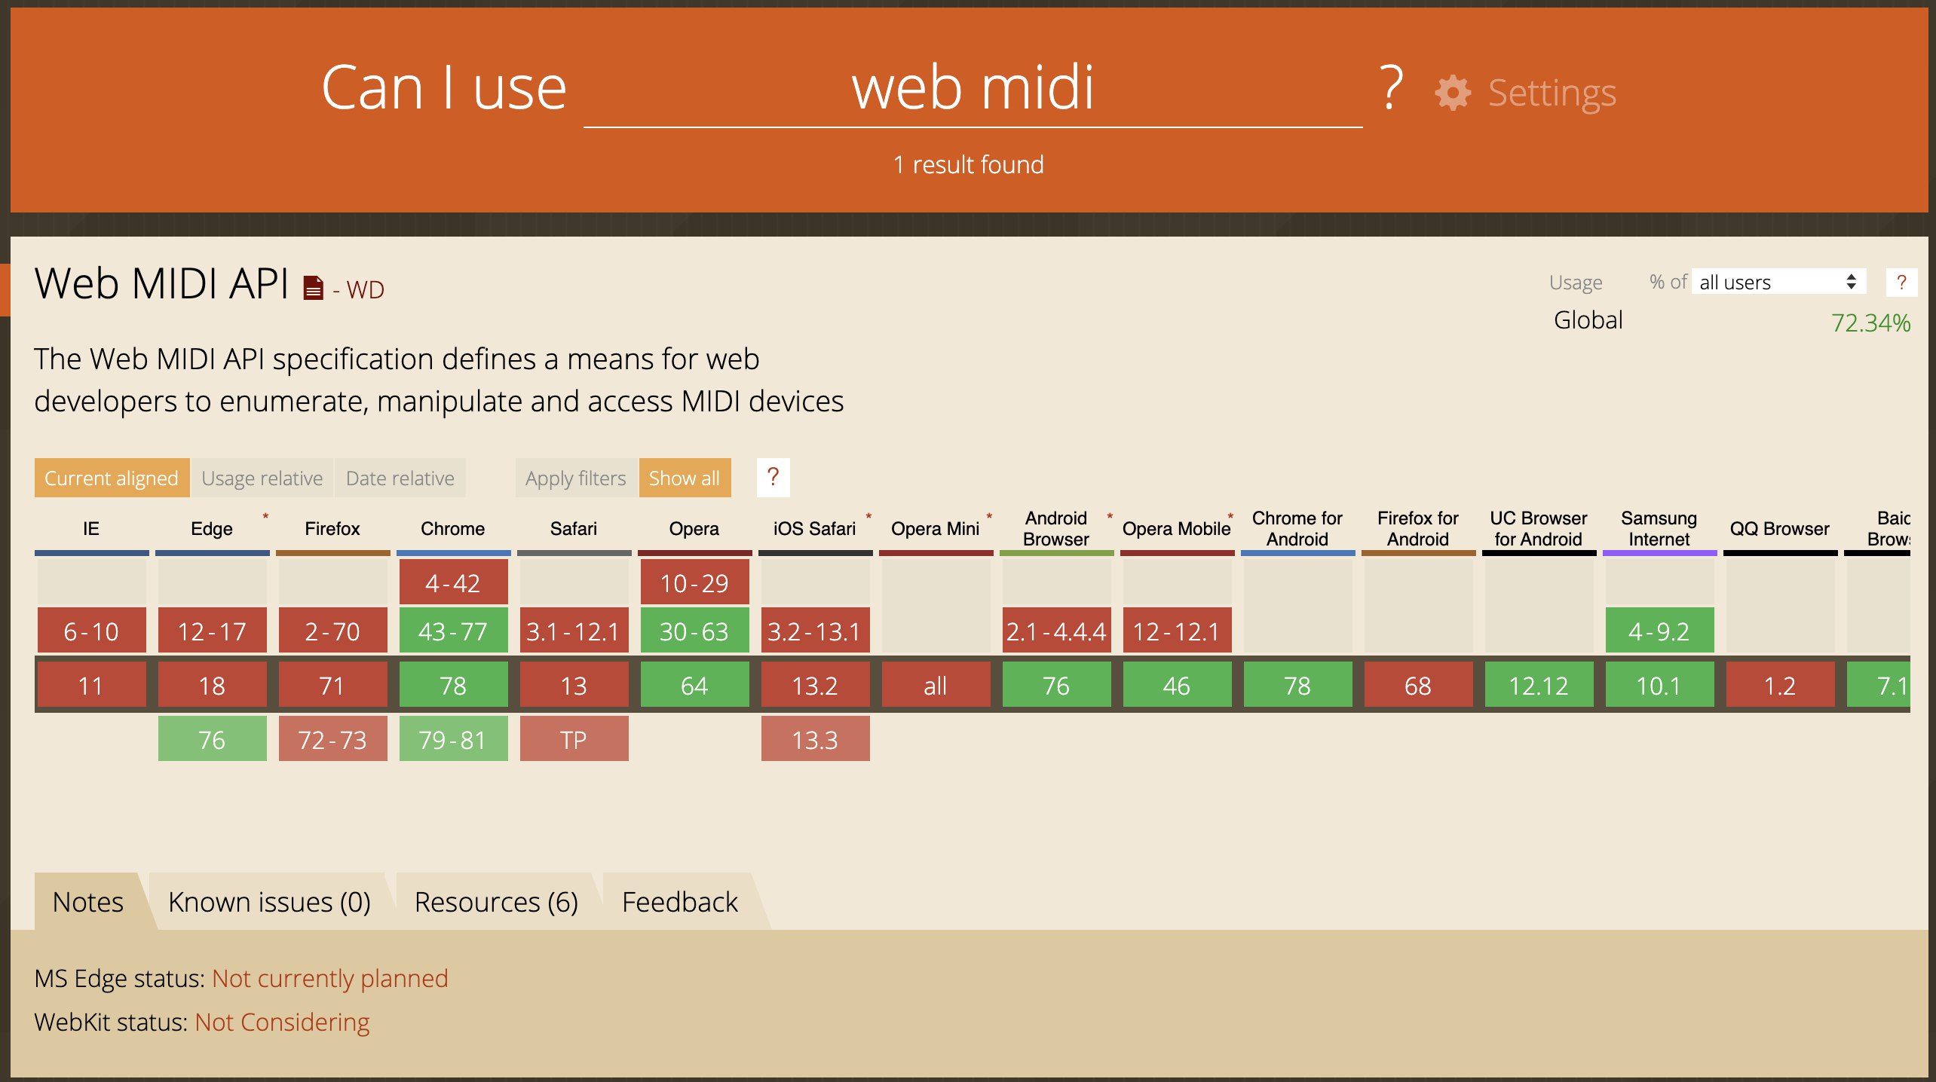Click the W3C spec document icon
Image resolution: width=1936 pixels, height=1082 pixels.
pyautogui.click(x=313, y=288)
